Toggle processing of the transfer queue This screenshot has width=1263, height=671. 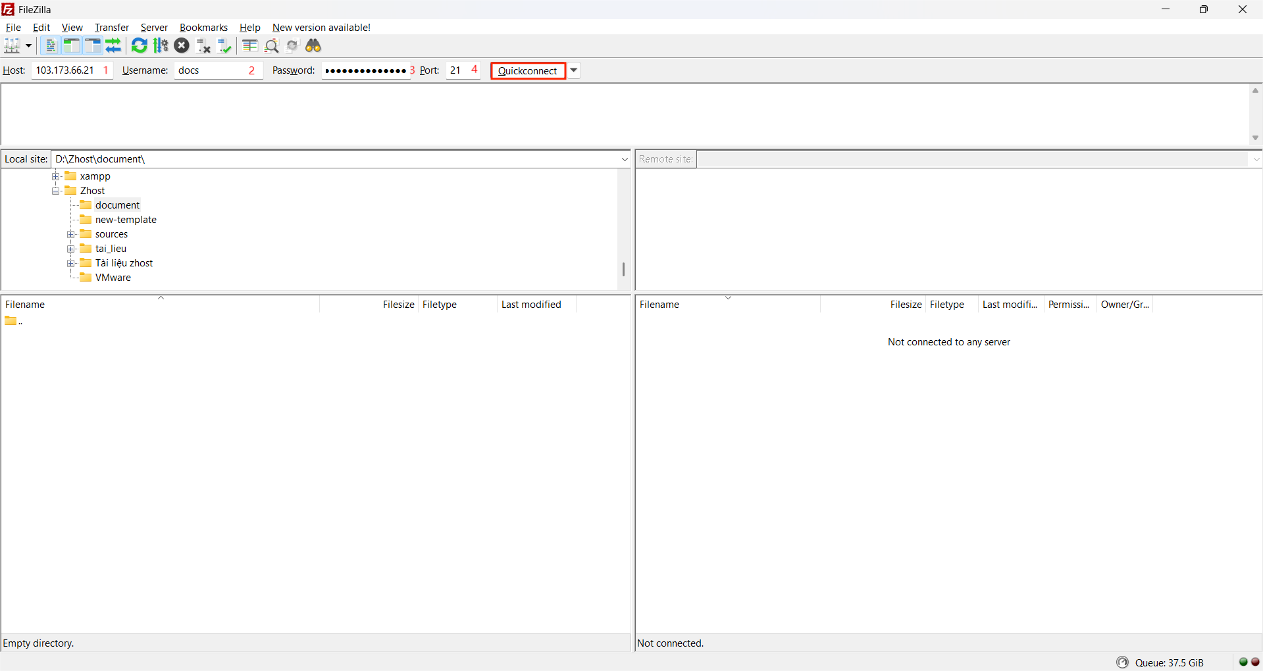tap(161, 45)
